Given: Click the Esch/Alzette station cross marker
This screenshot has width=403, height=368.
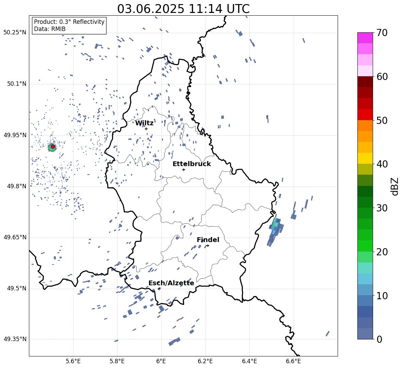Looking at the screenshot, I should coord(159,289).
